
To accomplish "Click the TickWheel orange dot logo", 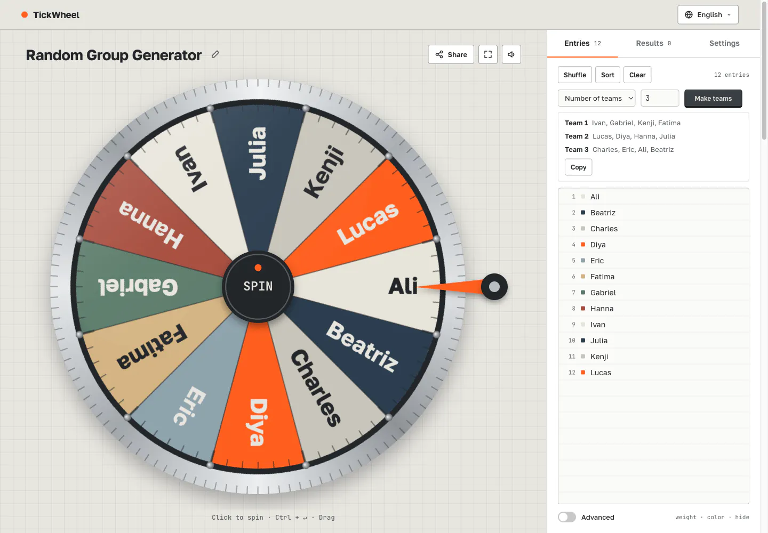I will (x=25, y=15).
